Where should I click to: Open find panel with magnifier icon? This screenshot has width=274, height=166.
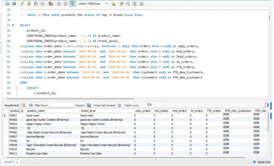pyautogui.click(x=128, y=3)
